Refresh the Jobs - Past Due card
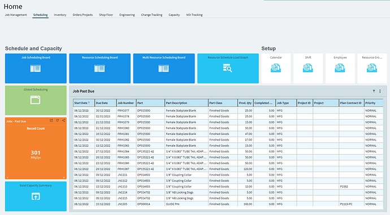 (x=58, y=120)
